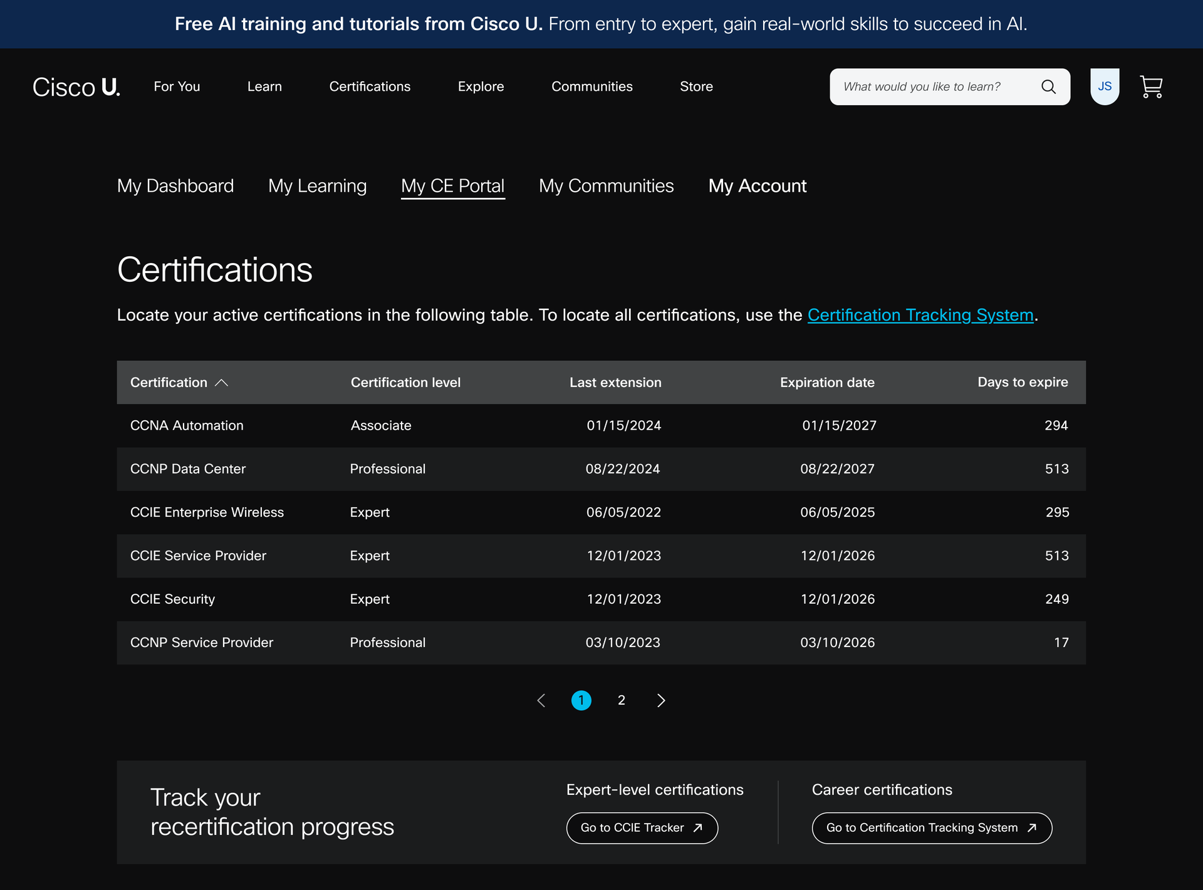Switch to My Account tab
Image resolution: width=1203 pixels, height=890 pixels.
point(758,186)
